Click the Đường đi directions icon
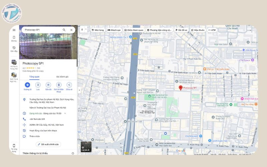This screenshot has height=167, width=267. (x=27, y=85)
